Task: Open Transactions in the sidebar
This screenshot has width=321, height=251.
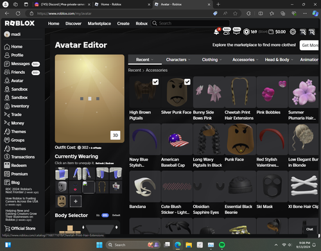Action: point(19,157)
